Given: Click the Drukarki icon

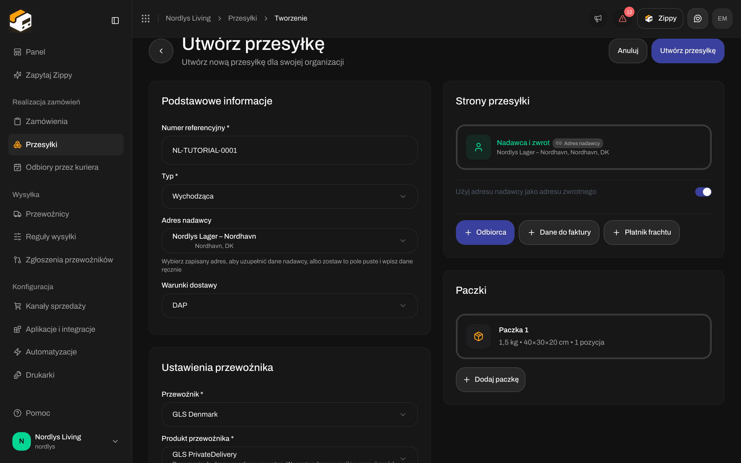Looking at the screenshot, I should [x=17, y=375].
